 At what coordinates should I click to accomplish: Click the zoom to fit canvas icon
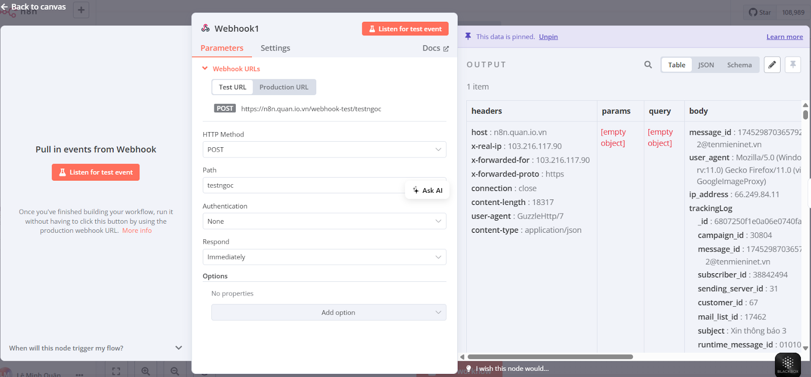[x=116, y=371]
